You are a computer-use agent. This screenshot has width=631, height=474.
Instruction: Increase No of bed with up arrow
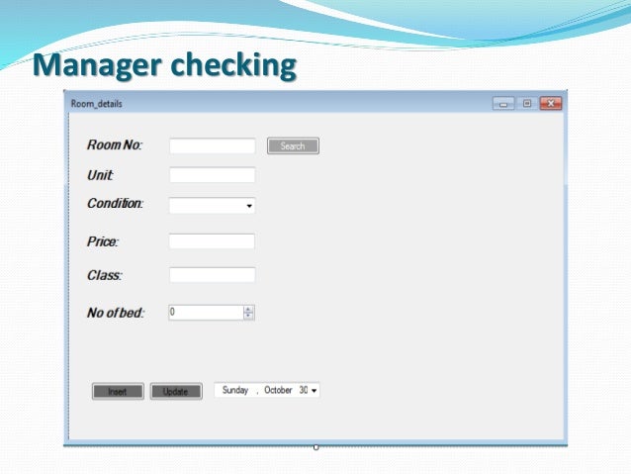coord(248,309)
